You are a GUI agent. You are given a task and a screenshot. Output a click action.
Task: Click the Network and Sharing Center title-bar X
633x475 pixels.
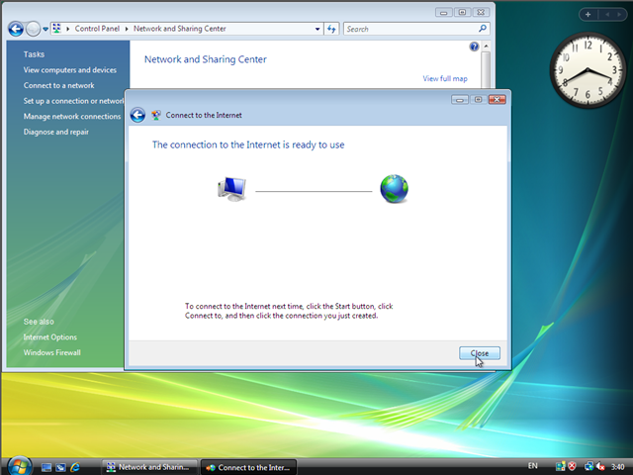point(481,13)
